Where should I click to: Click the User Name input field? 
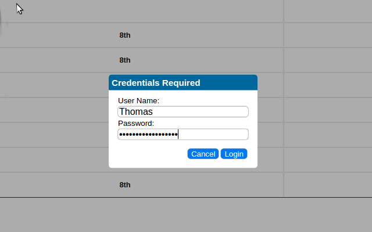(x=183, y=112)
